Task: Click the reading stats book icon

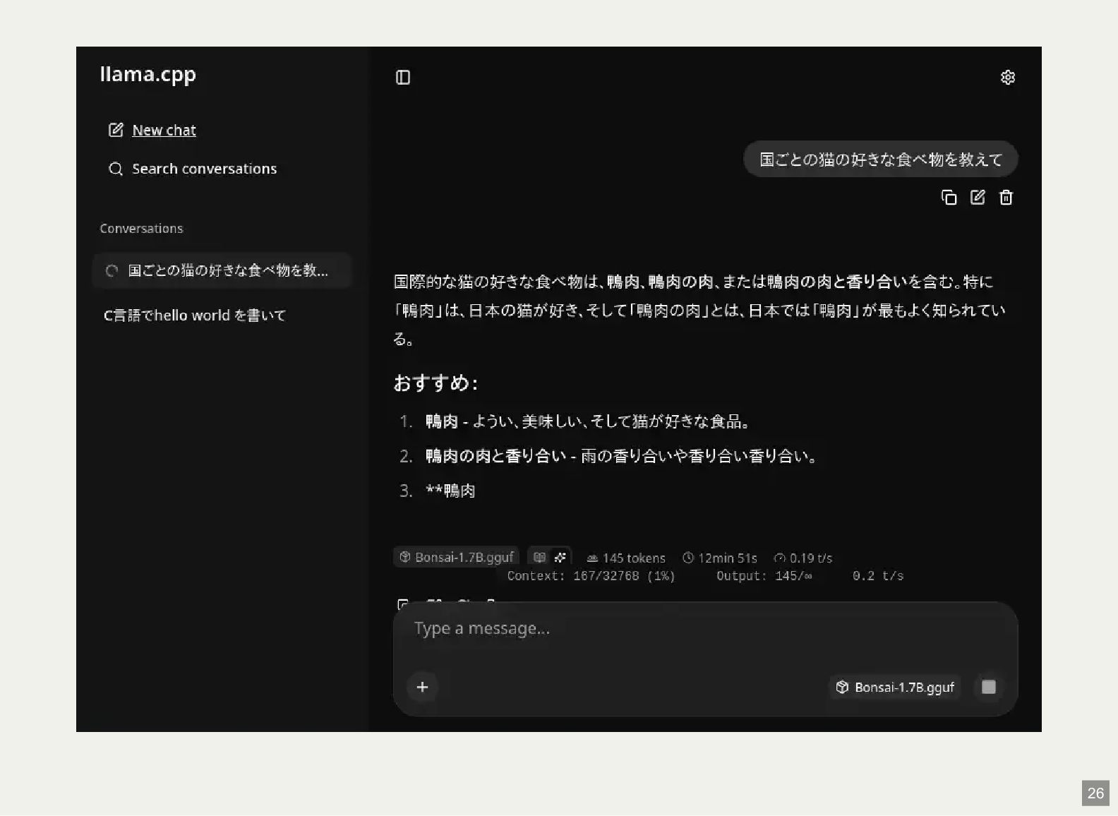Action: pyautogui.click(x=540, y=557)
